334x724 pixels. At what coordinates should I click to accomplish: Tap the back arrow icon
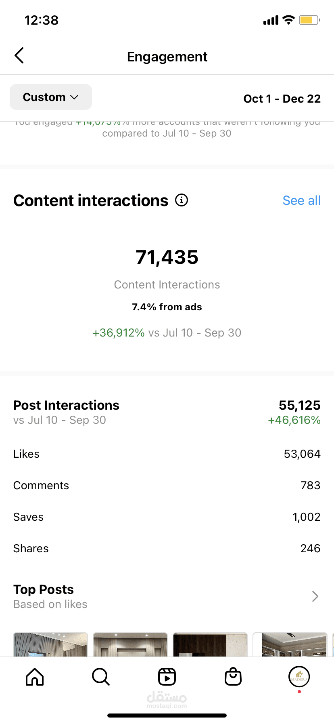tap(19, 56)
